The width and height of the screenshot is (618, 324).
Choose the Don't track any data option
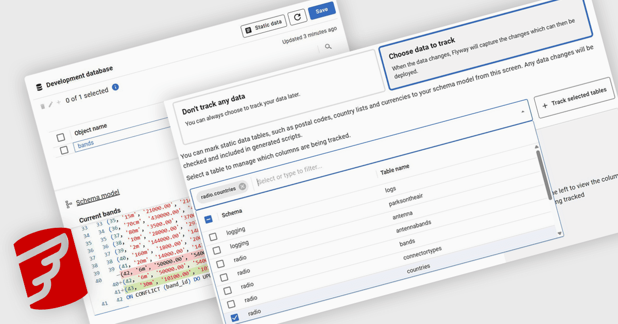coord(280,98)
